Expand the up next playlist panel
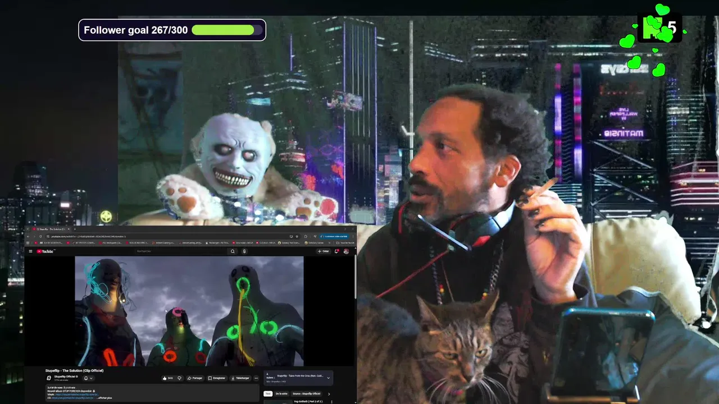The image size is (719, 404). [x=329, y=378]
